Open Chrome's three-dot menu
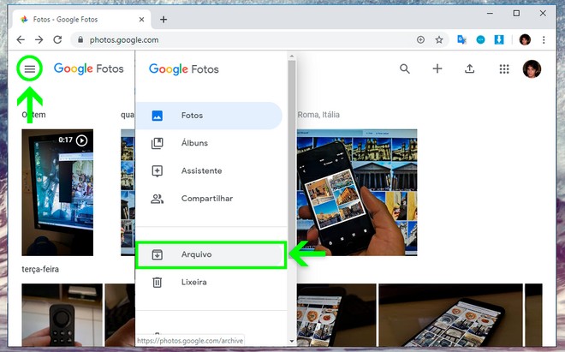 [x=544, y=39]
